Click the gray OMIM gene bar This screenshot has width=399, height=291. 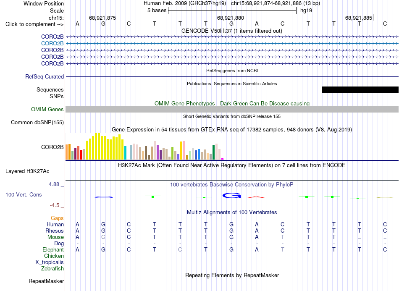tap(232, 109)
